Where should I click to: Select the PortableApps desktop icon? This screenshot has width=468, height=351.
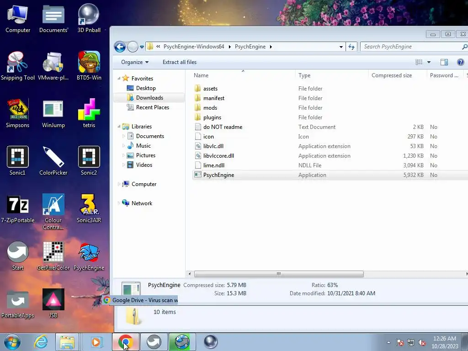[18, 303]
